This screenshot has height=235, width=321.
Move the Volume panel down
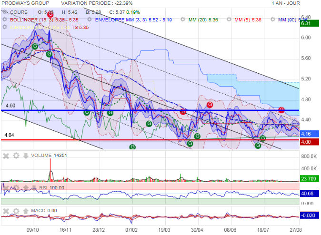[x=25, y=155]
